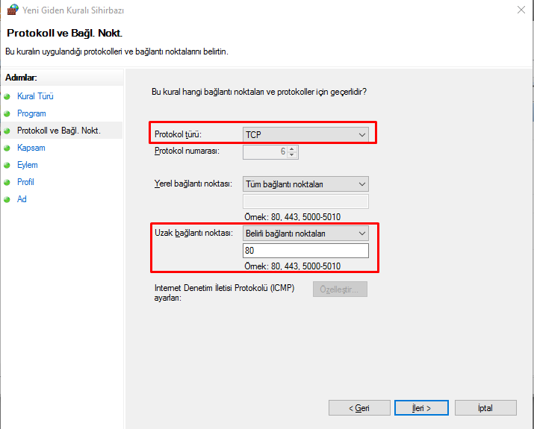Click the green bullet beside Ad
The image size is (534, 429).
[7, 199]
